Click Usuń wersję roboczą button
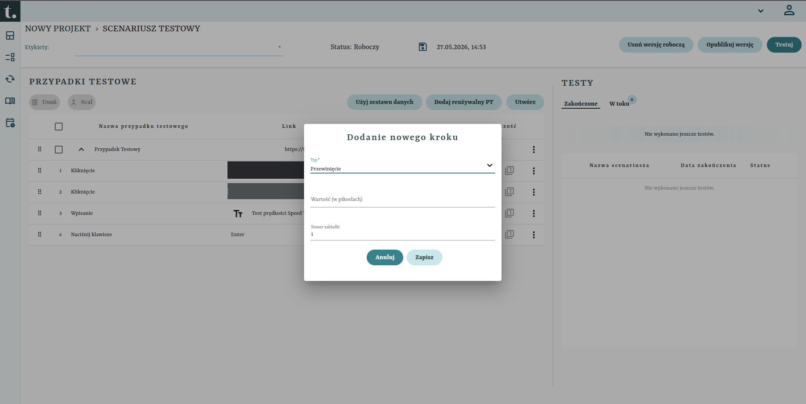806x404 pixels. [656, 45]
